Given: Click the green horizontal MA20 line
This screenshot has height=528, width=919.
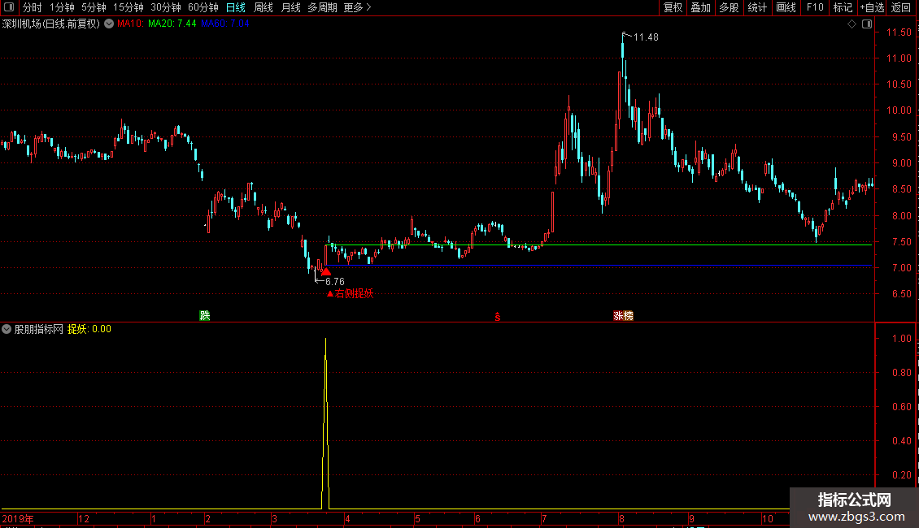Looking at the screenshot, I should [598, 245].
